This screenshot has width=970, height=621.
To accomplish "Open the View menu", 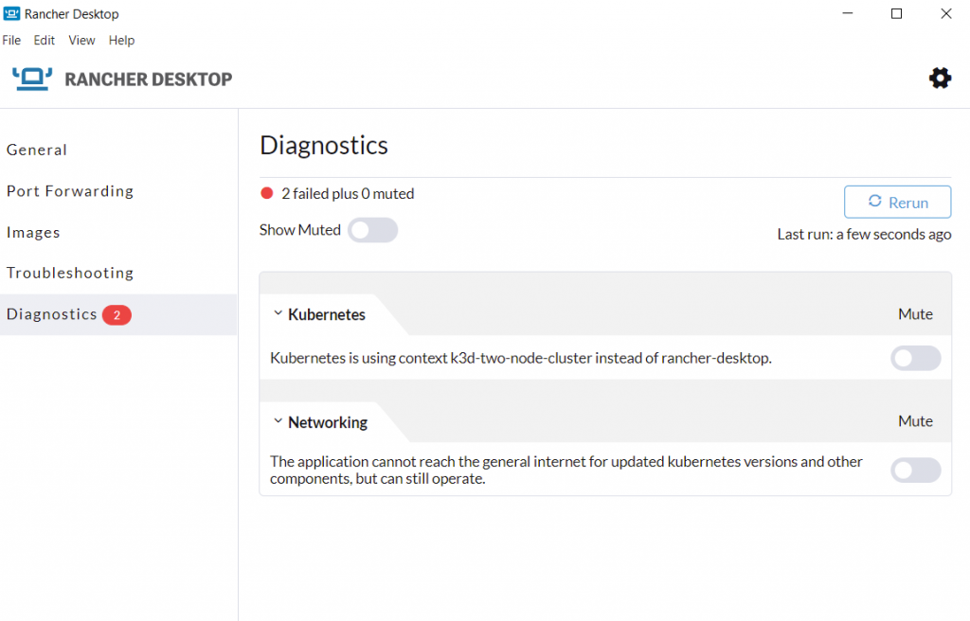I will (x=82, y=41).
